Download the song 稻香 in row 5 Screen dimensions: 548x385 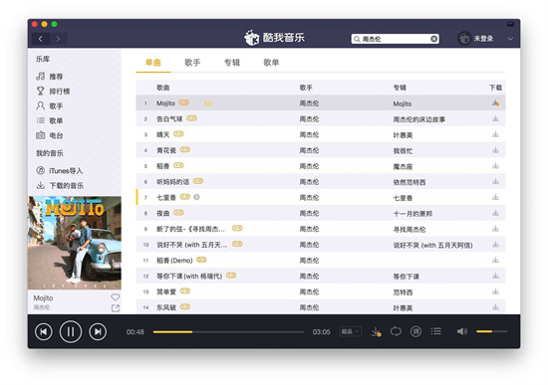click(x=495, y=166)
